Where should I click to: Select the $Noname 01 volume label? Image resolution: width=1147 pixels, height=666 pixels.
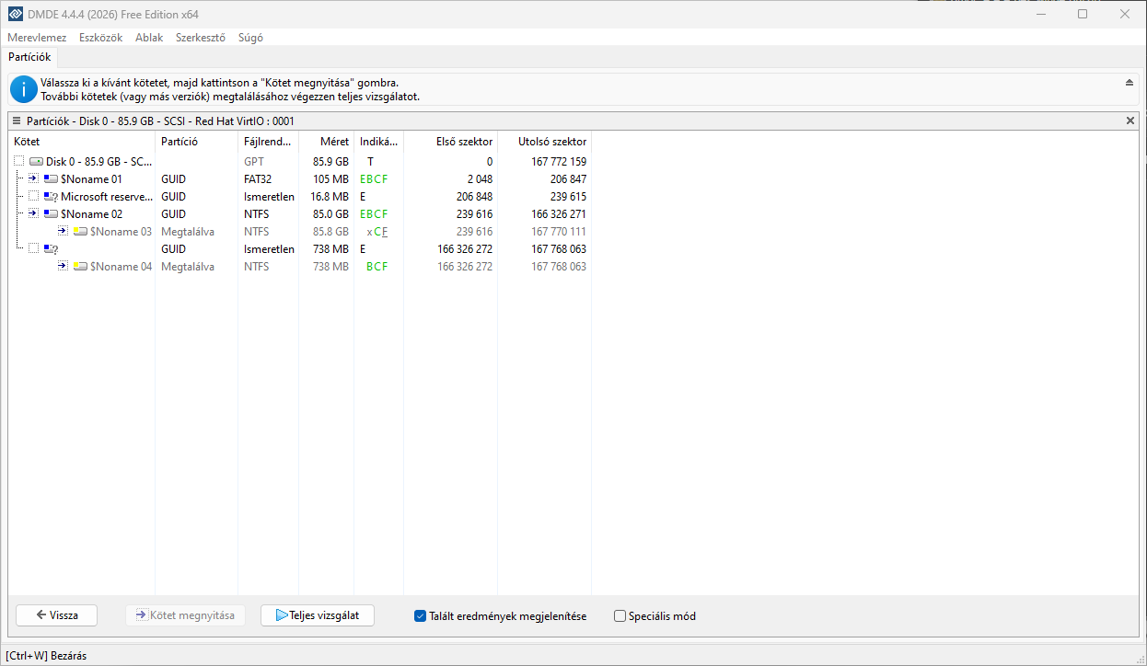pos(91,179)
